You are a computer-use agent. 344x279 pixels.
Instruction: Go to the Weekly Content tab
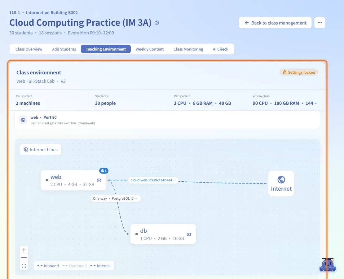[150, 49]
